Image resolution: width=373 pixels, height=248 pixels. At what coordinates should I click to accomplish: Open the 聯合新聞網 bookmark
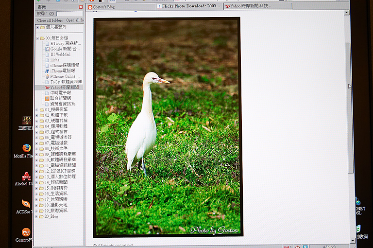pos(63,98)
